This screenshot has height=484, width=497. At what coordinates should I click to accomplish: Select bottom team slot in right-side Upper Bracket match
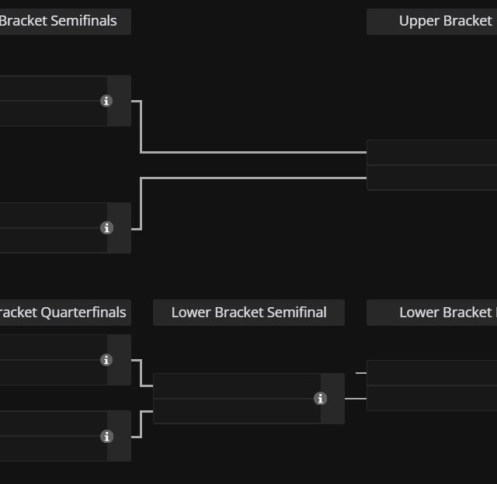432,178
